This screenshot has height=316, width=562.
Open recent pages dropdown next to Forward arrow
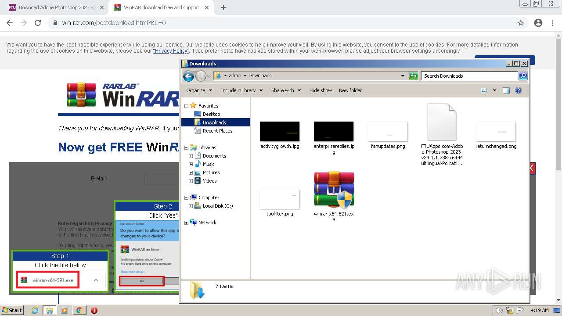pos(209,76)
